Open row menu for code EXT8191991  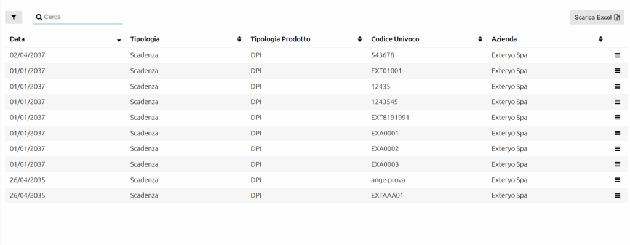point(617,118)
